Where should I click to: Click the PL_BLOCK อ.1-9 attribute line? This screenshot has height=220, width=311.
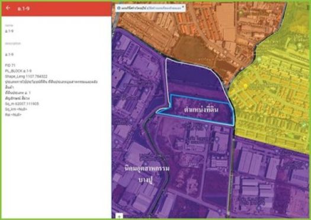[x=18, y=71]
